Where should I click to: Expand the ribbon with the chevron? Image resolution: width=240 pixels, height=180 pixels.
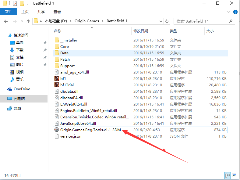pyautogui.click(x=229, y=12)
